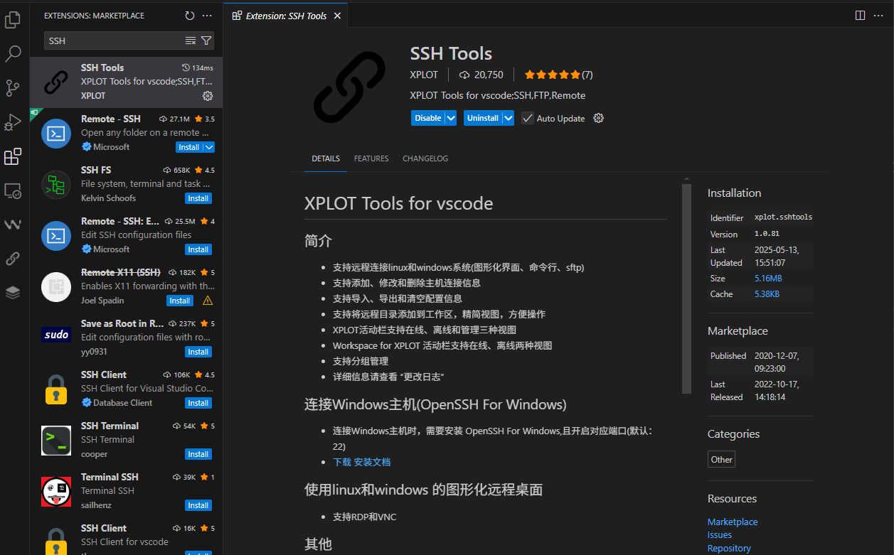Switch to the FEATURES tab

coord(371,158)
